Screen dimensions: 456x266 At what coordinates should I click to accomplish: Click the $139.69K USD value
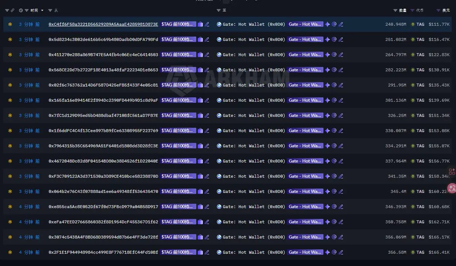pyautogui.click(x=439, y=100)
